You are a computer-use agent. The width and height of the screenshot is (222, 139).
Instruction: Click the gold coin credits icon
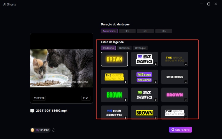click(x=32, y=130)
